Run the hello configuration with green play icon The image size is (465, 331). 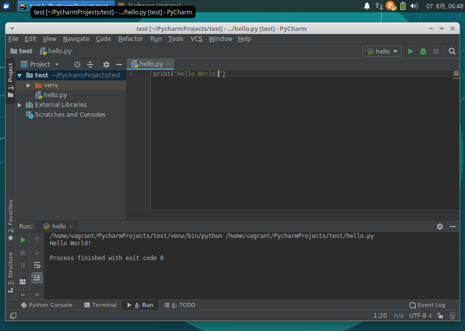pos(410,51)
